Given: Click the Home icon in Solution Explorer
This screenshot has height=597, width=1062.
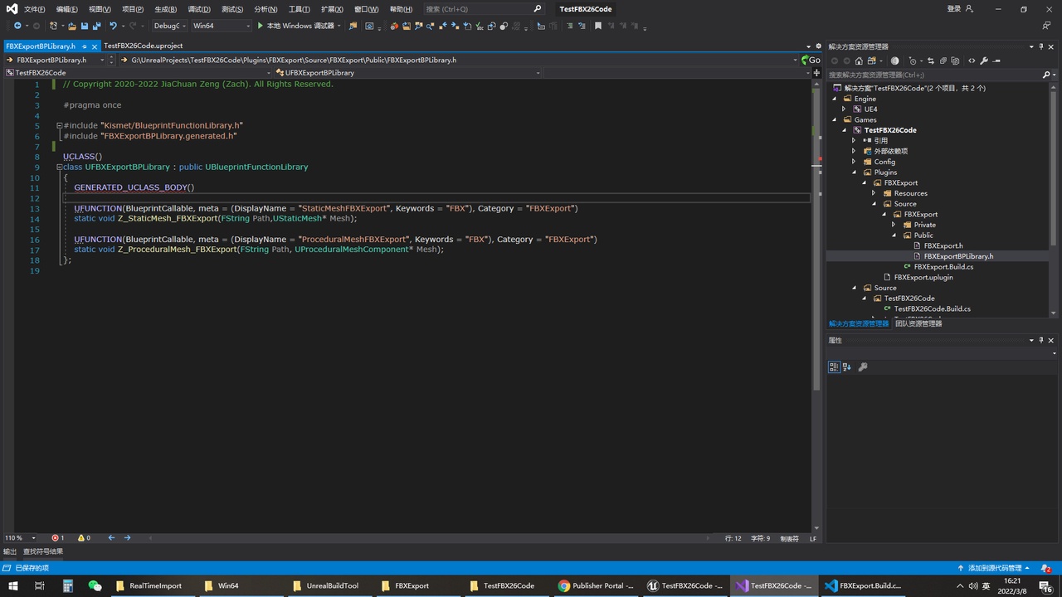Looking at the screenshot, I should pyautogui.click(x=859, y=61).
